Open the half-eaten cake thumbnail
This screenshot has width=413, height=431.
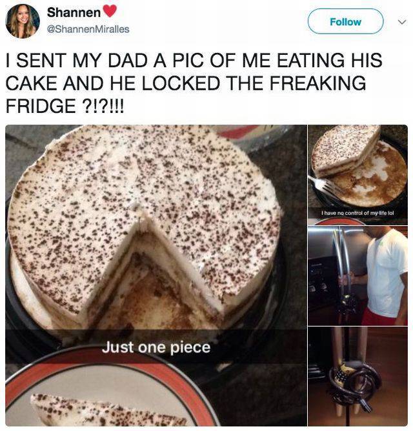click(x=358, y=175)
